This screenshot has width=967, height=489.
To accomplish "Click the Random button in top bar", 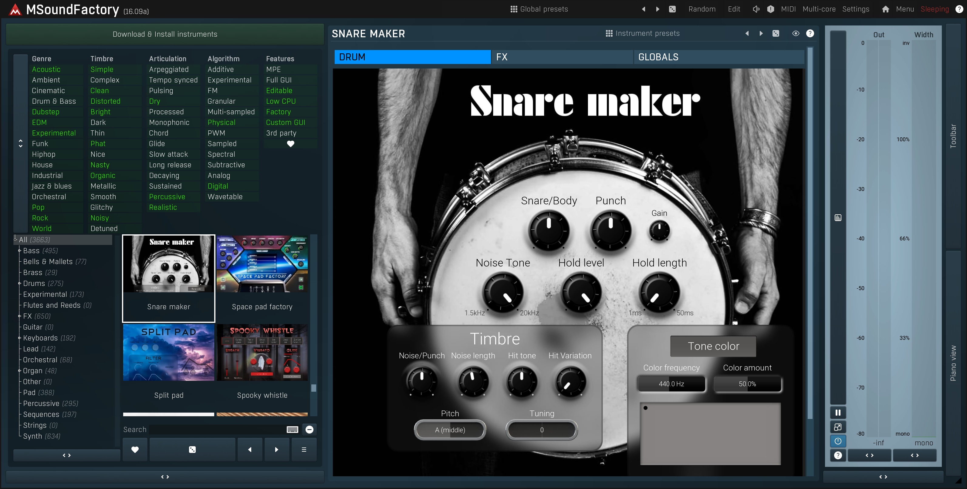I will point(702,9).
